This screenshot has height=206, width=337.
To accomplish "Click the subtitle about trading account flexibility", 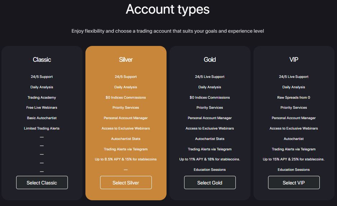I will click(168, 31).
